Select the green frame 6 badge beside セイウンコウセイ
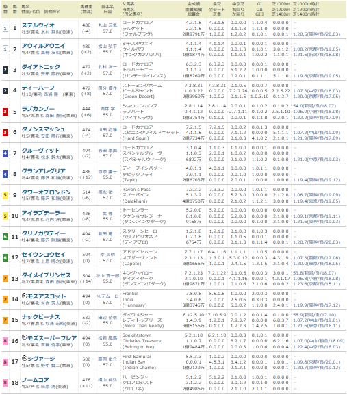The height and width of the screenshot is (395, 347). tap(5, 257)
